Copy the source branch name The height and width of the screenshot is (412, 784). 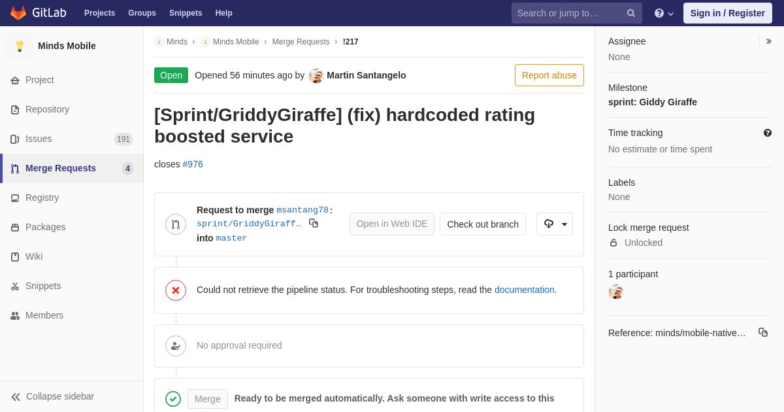click(x=314, y=224)
